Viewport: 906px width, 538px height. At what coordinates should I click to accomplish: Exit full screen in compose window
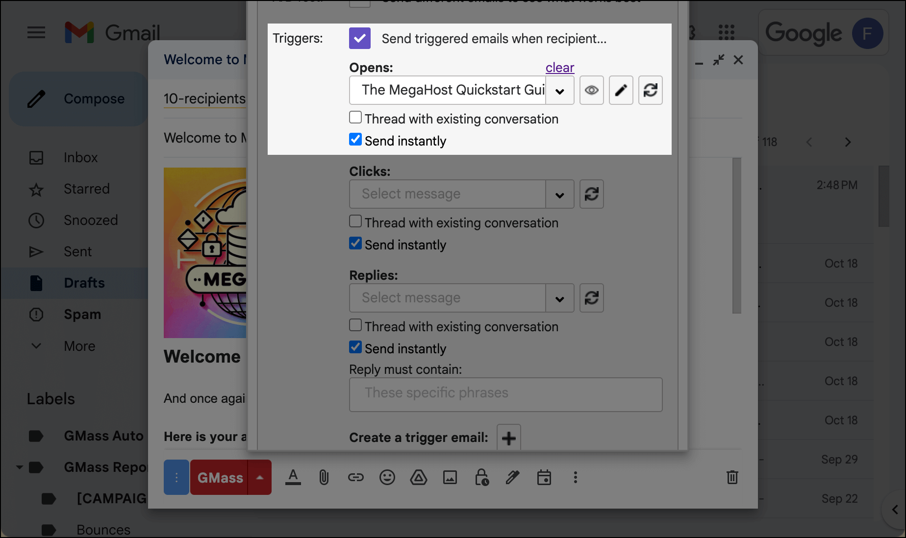click(x=719, y=60)
